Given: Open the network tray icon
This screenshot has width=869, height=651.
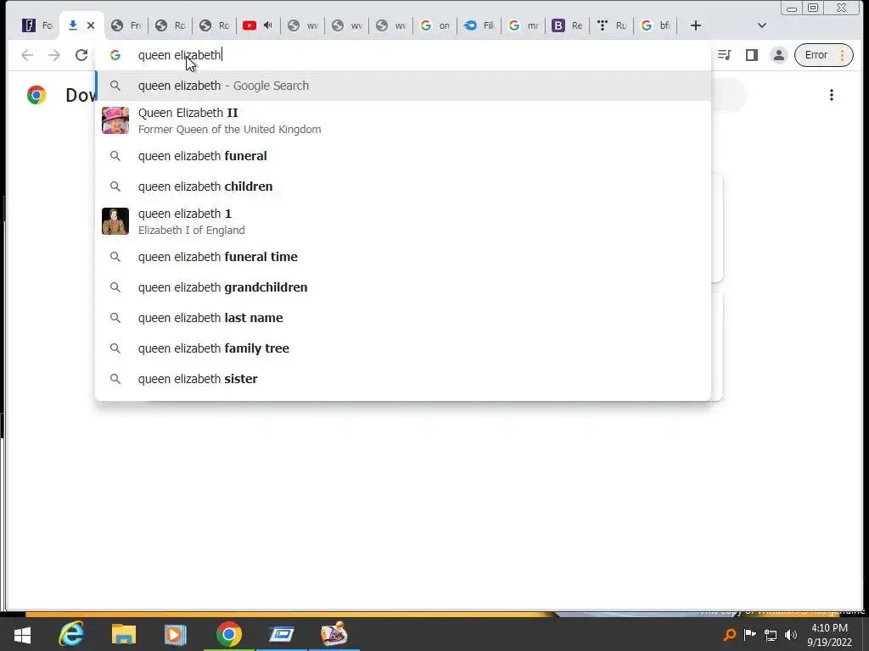Looking at the screenshot, I should 771,634.
